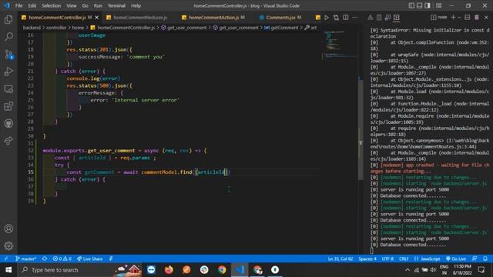This screenshot has width=493, height=277.
Task: Click getComment breadcrumb segment
Action: tap(281, 28)
